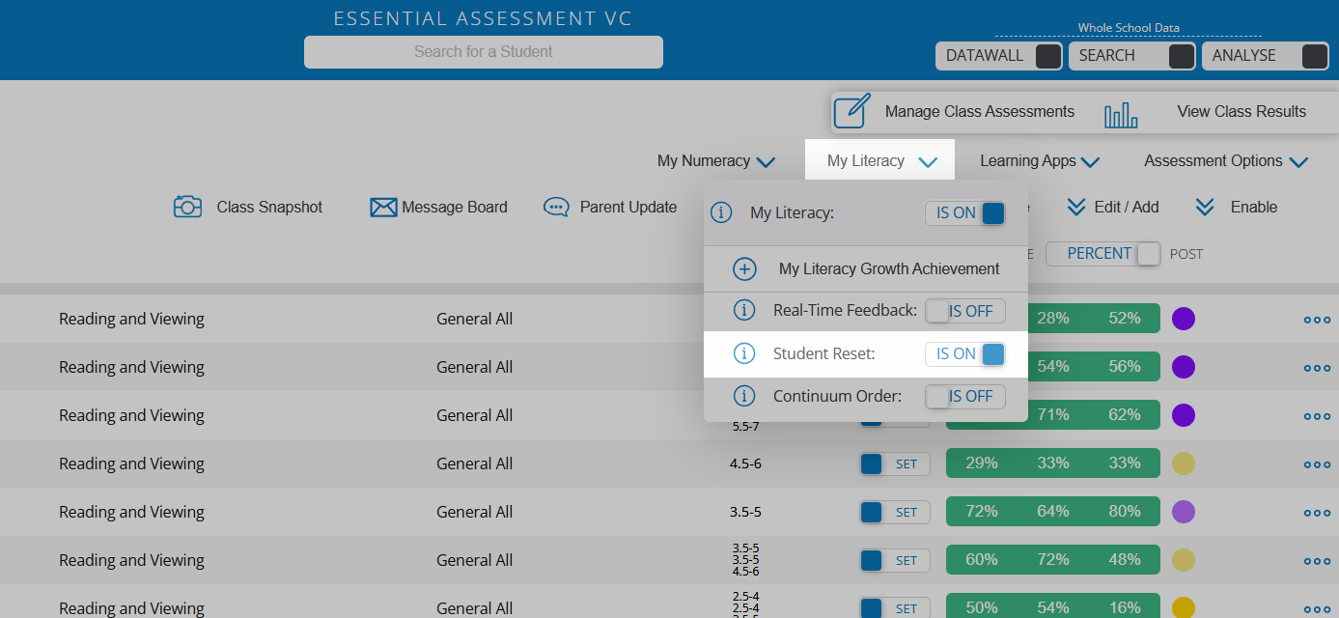This screenshot has height=618, width=1339.
Task: Open three-dot menu for the 4.5-6 row
Action: 1317,463
